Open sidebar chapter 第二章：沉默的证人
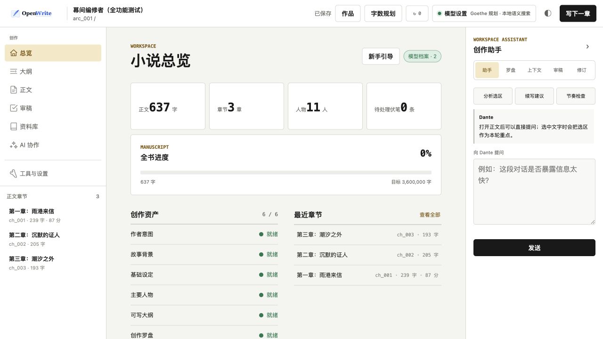603x339 pixels. tap(53, 239)
